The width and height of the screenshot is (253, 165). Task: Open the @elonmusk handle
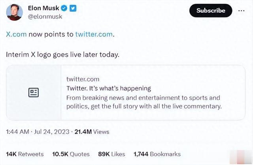point(45,17)
